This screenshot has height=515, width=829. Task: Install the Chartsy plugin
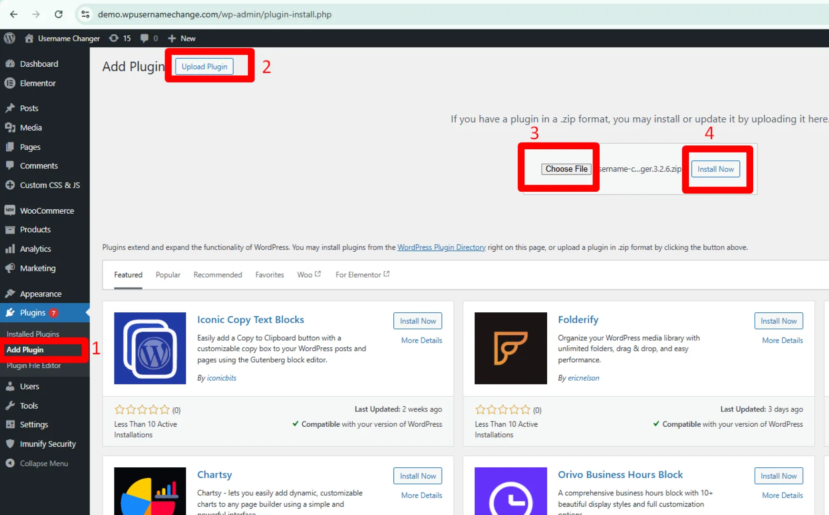(418, 476)
